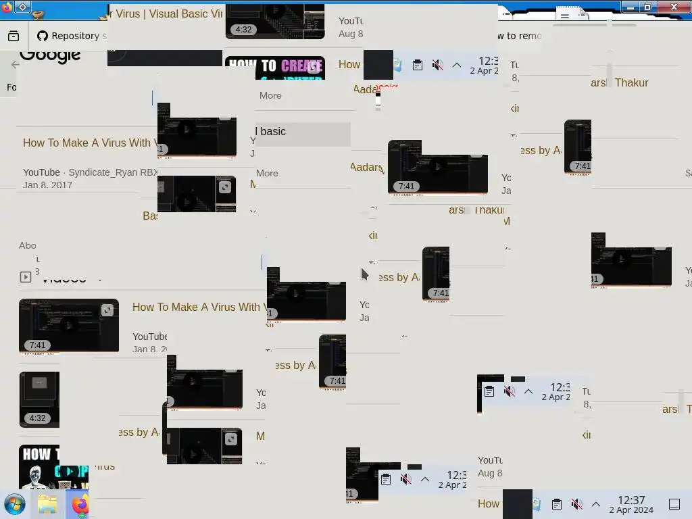Click the 'Jan 8, 2017' date text
Viewport: 692px width, 519px height.
click(x=47, y=184)
